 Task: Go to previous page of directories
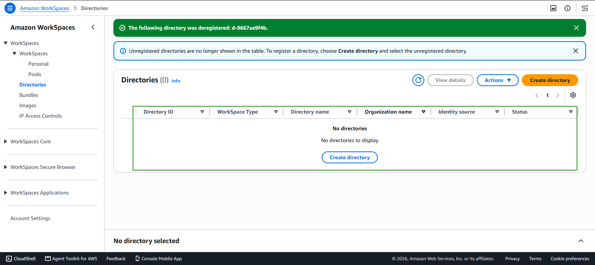[x=537, y=95]
